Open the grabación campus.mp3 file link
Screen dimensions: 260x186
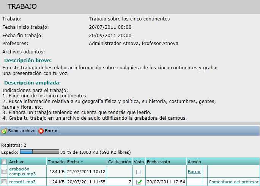click(22, 171)
